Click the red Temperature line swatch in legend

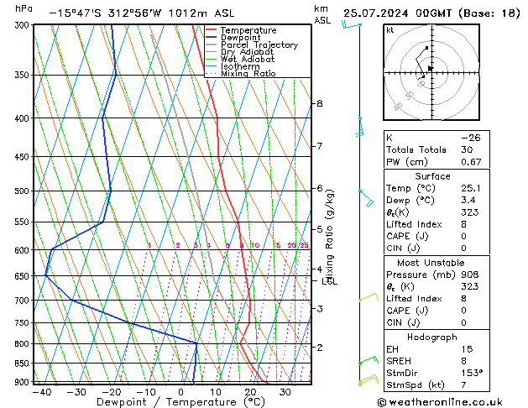[212, 30]
